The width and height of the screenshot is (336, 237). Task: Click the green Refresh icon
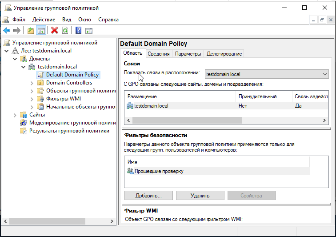coord(65,30)
